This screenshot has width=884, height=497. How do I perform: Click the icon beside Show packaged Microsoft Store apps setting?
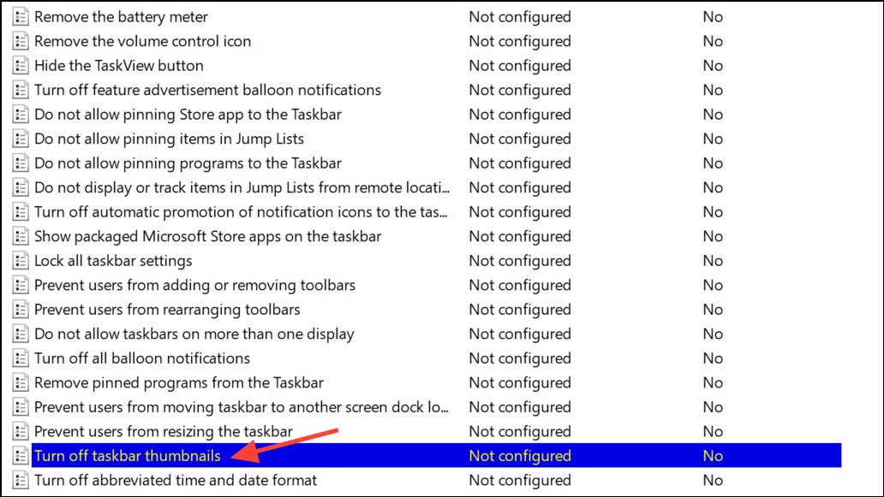tap(21, 236)
